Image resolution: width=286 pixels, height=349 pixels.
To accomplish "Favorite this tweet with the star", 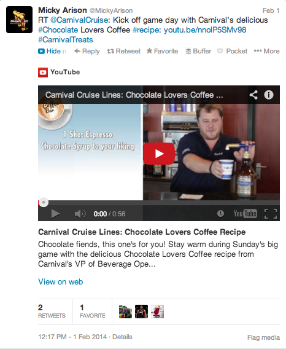I will click(x=163, y=51).
